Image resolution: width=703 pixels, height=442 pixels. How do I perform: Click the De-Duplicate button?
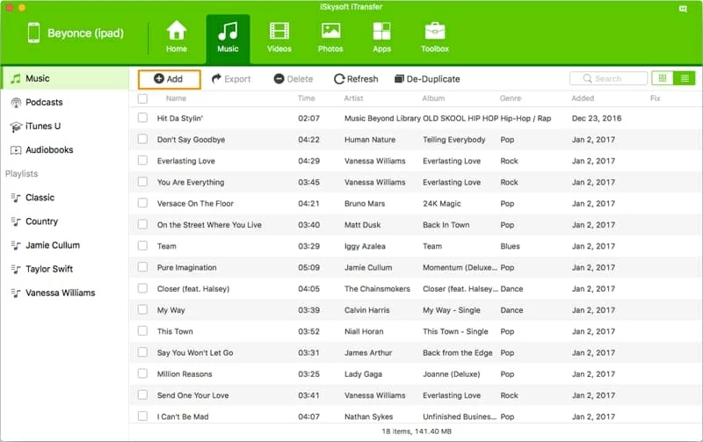click(427, 79)
